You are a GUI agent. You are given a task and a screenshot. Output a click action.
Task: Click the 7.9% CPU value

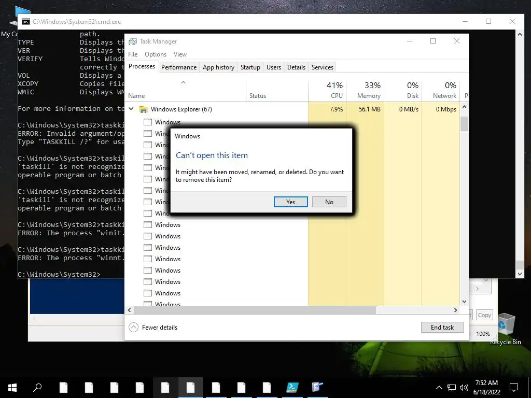pos(336,109)
